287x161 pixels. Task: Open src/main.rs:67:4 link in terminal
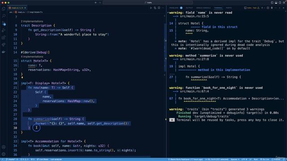[x=194, y=91]
